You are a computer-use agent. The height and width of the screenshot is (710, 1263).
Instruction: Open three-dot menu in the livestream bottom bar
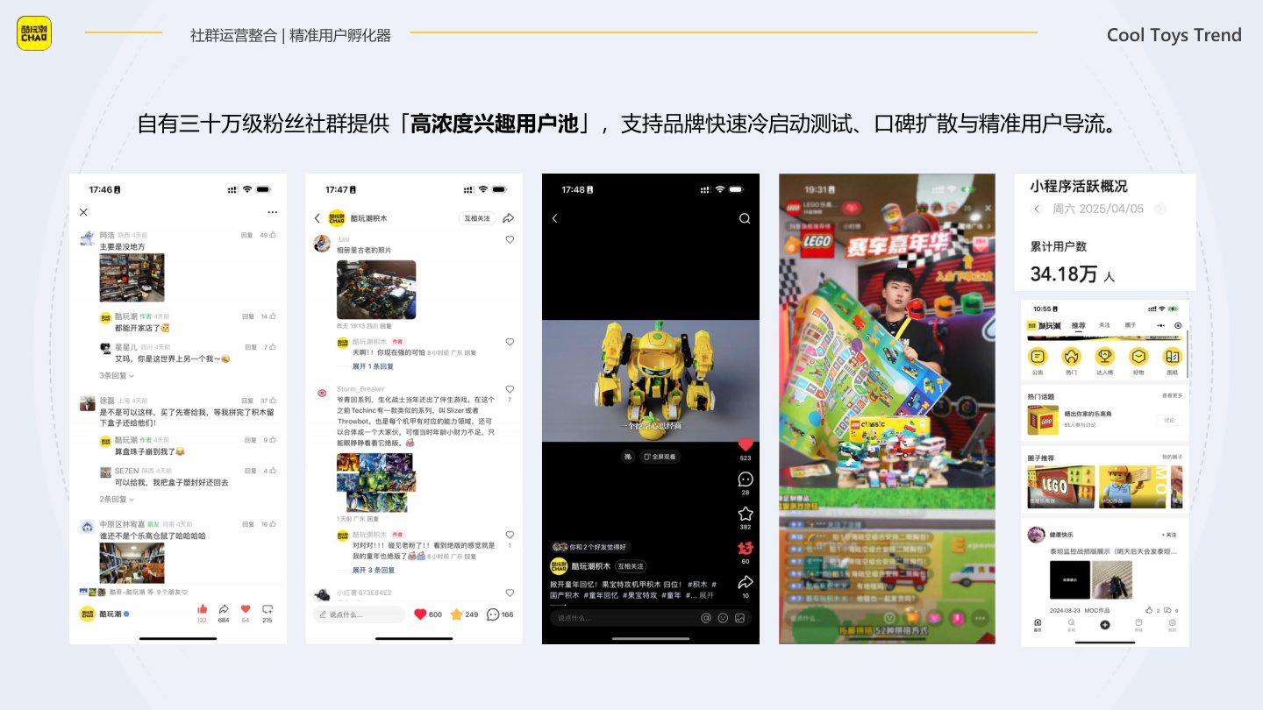(979, 616)
